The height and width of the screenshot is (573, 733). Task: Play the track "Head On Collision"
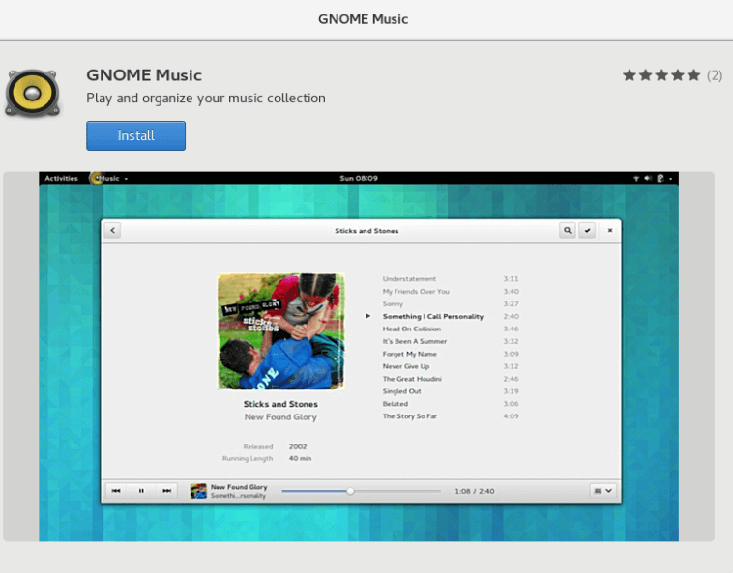coord(411,329)
